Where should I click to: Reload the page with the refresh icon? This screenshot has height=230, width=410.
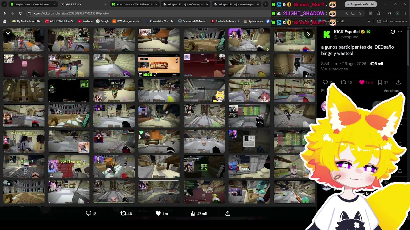pos(20,13)
